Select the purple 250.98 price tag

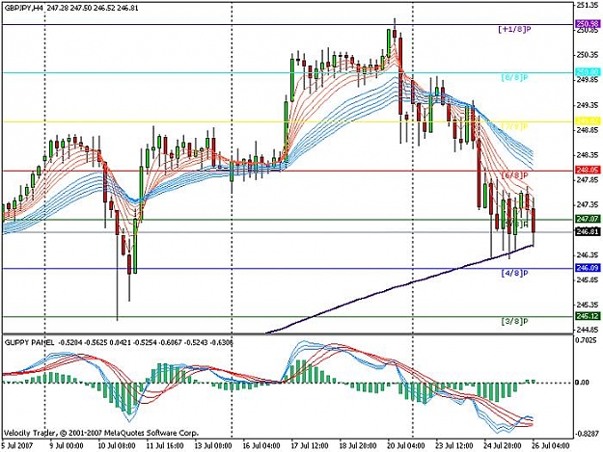(588, 24)
